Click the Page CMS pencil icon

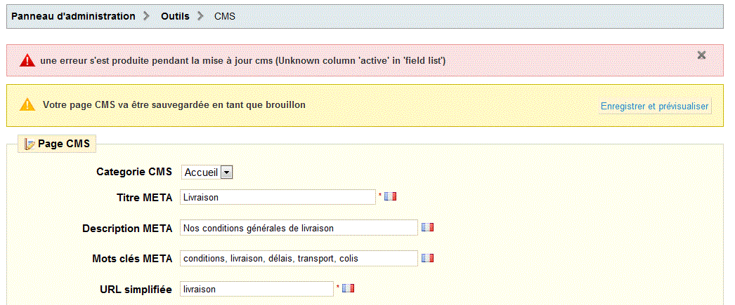(30, 144)
